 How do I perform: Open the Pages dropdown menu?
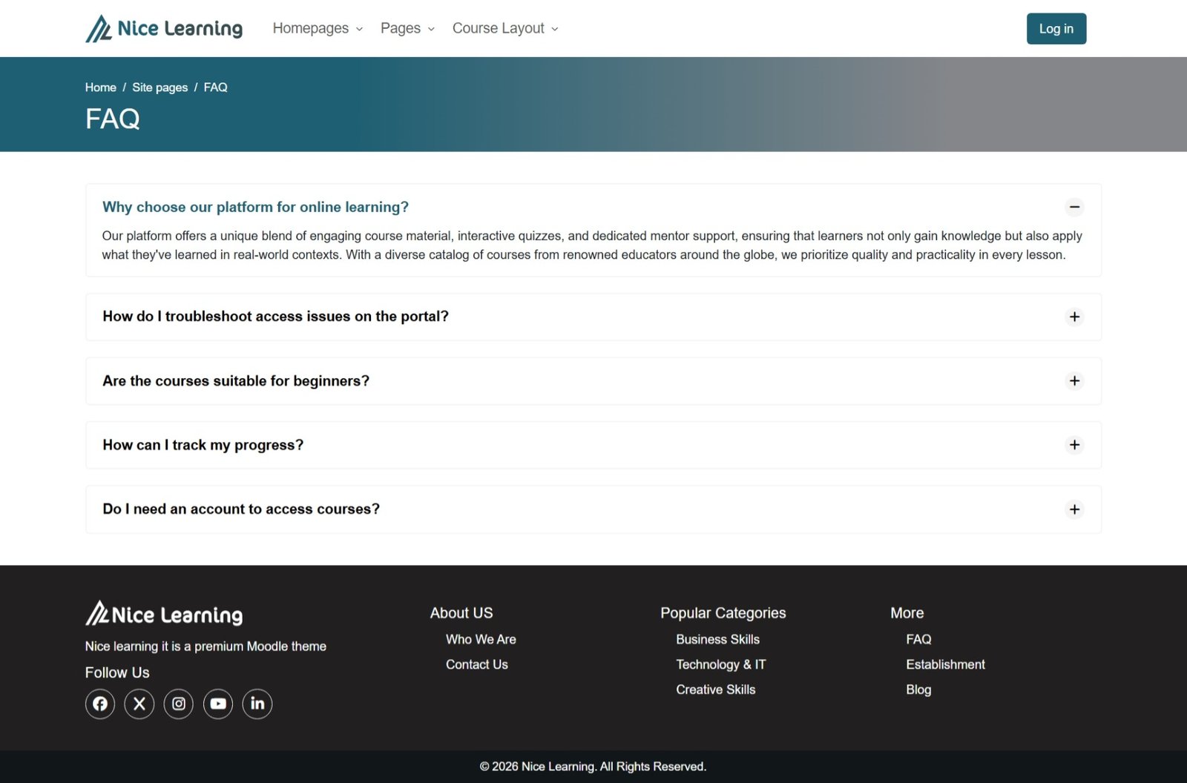[407, 28]
